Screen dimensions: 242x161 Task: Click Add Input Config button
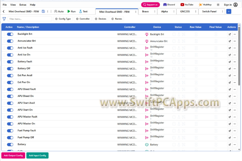(x=37, y=155)
